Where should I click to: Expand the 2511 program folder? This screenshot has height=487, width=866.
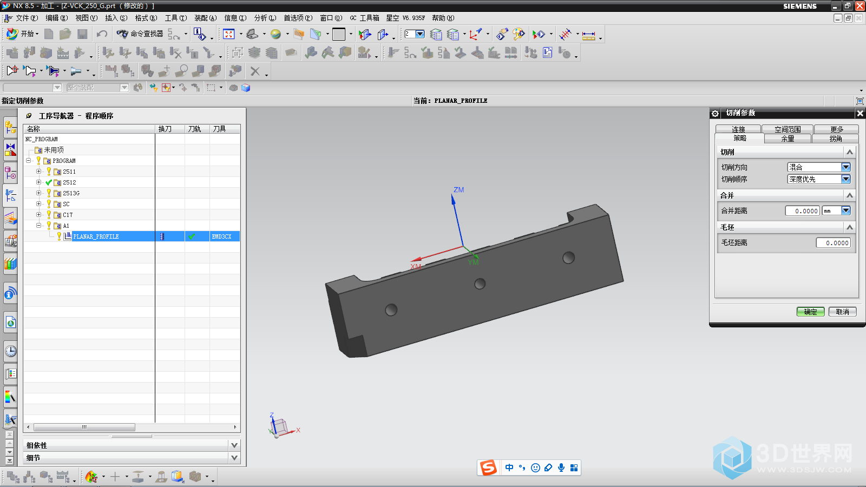[x=38, y=172]
